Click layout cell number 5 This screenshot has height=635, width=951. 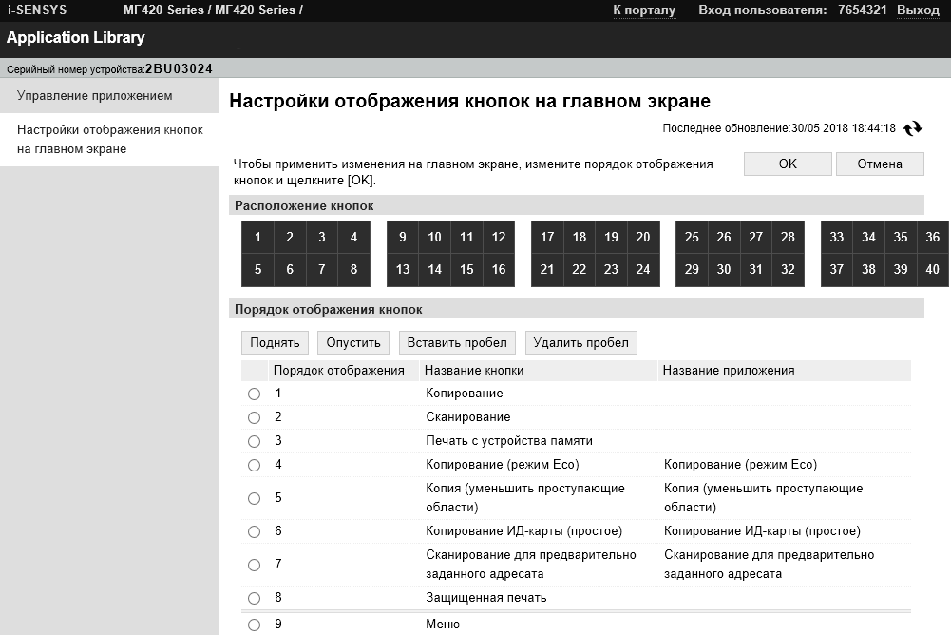pyautogui.click(x=257, y=270)
